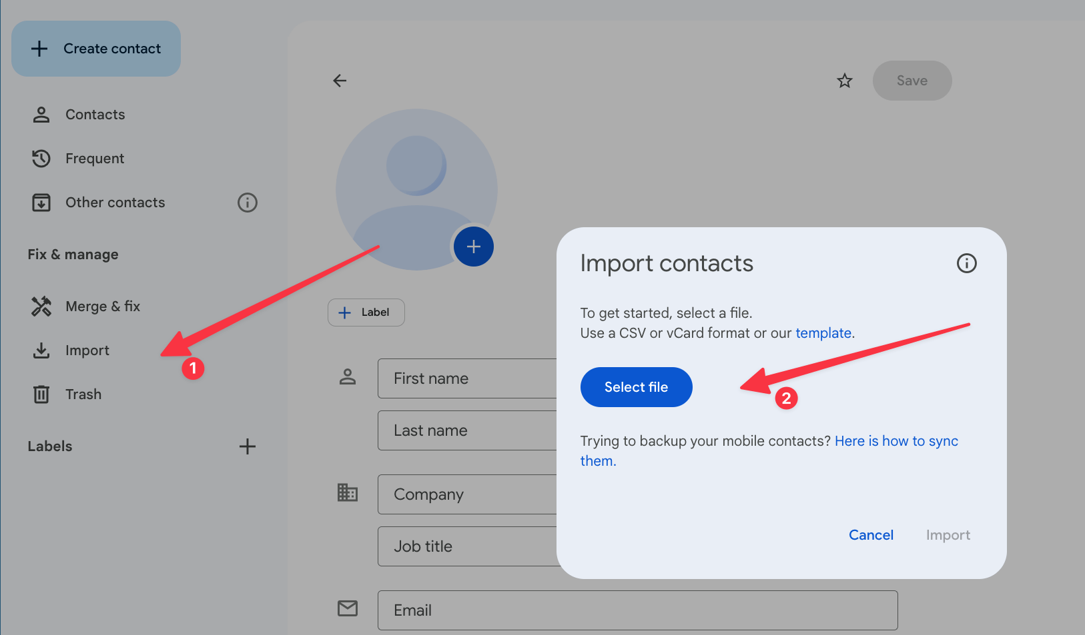
Task: Click the history clock icon beside Frequent
Action: (x=41, y=159)
